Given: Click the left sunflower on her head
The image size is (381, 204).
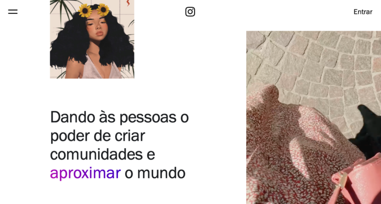Looking at the screenshot, I should point(85,11).
